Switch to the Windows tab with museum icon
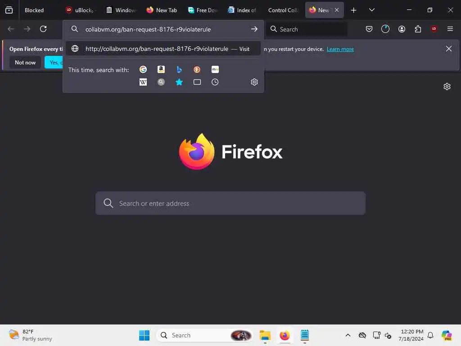 tap(121, 10)
